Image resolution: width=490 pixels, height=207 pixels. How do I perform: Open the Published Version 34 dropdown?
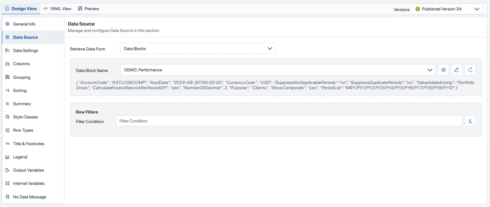[x=447, y=9]
